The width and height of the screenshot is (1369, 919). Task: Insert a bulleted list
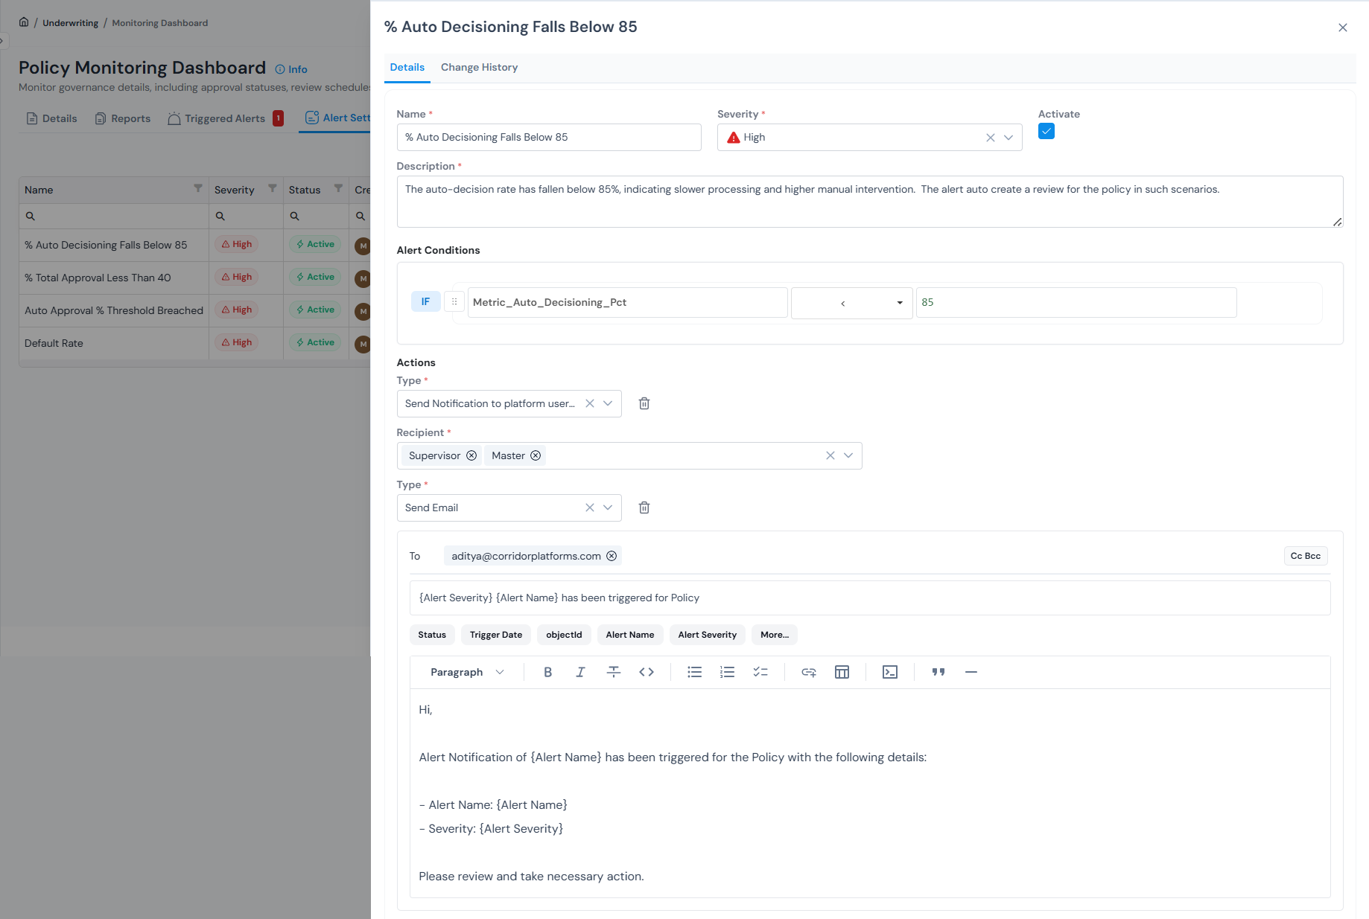coord(694,672)
